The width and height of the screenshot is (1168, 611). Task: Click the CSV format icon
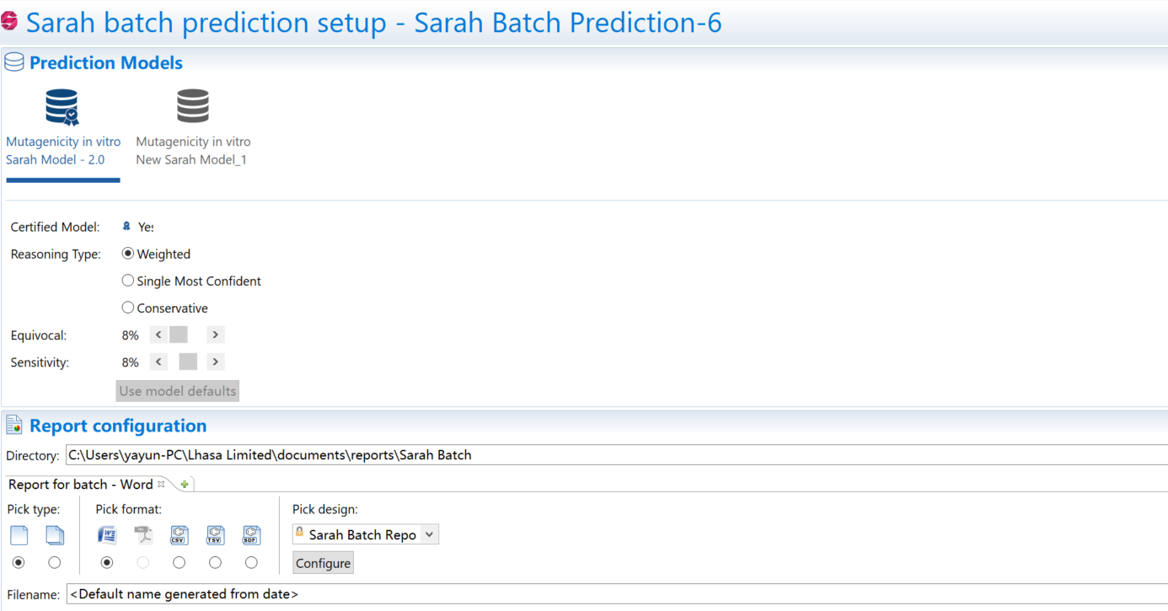179,535
